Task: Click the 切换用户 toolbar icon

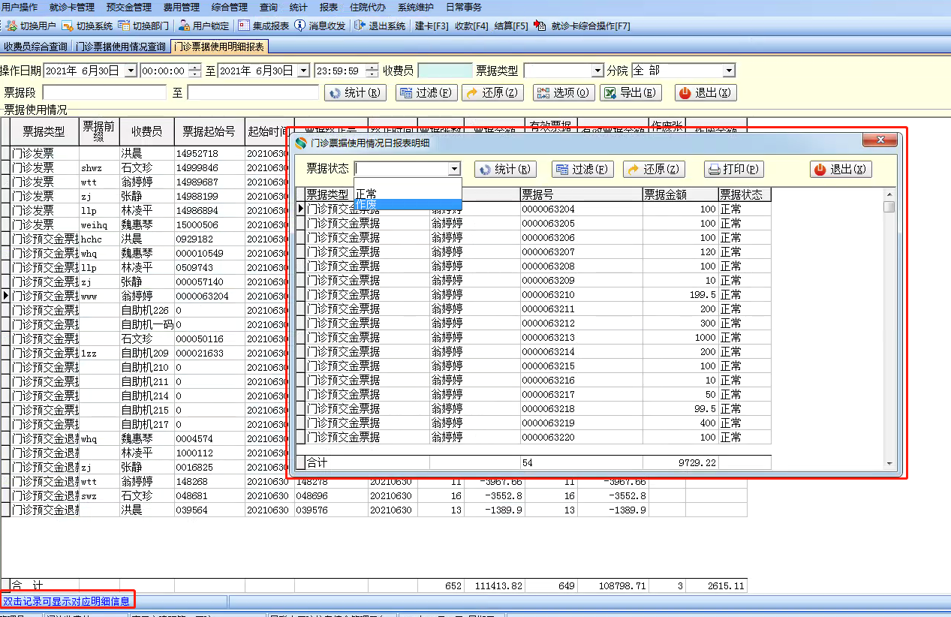Action: pos(11,26)
